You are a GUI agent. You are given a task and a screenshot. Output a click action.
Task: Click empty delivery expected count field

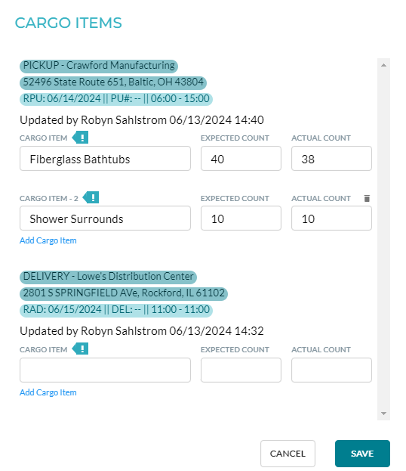[x=241, y=370]
